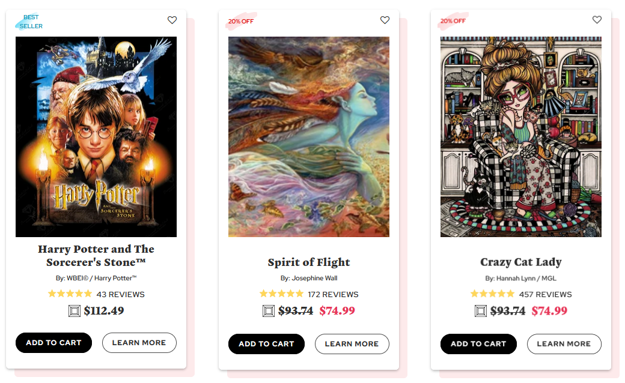The height and width of the screenshot is (383, 625).
Task: Open Crazy Cat Lady product title
Action: pyautogui.click(x=521, y=262)
